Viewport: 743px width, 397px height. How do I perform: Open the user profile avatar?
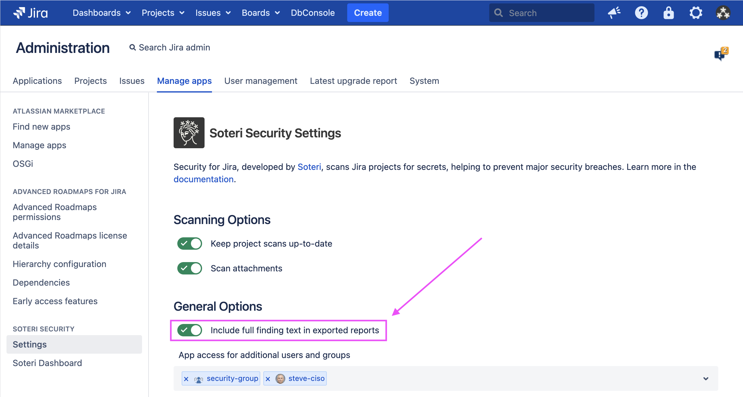pos(723,13)
